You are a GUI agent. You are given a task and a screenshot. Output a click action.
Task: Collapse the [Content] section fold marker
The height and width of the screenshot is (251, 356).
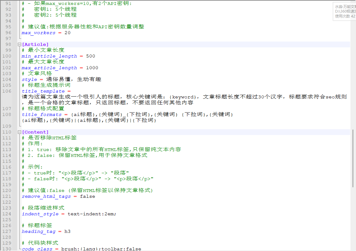[19, 132]
